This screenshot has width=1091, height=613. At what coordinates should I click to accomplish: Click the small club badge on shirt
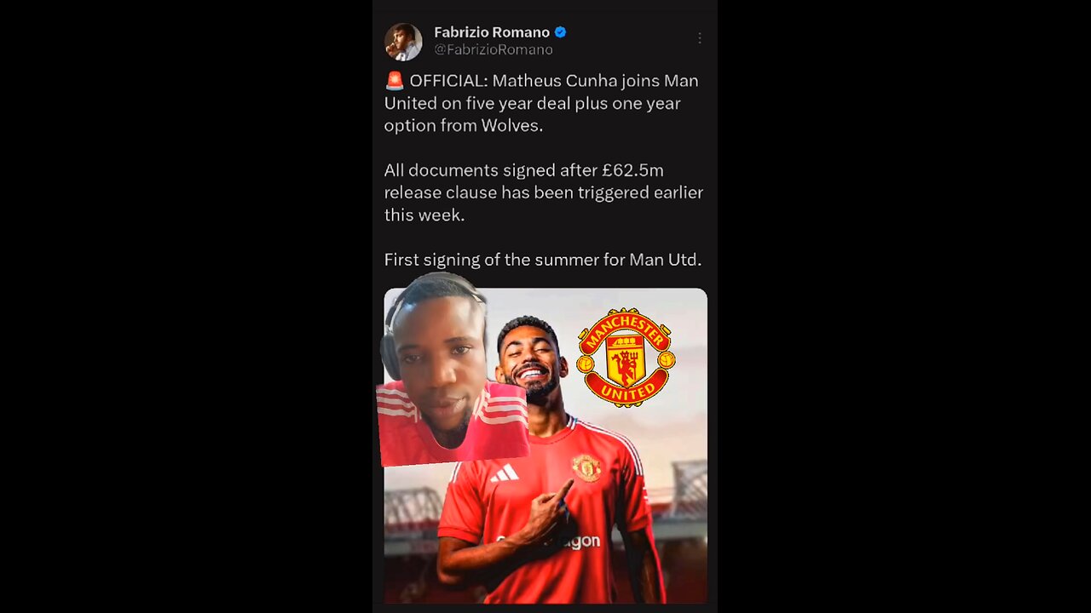(586, 467)
